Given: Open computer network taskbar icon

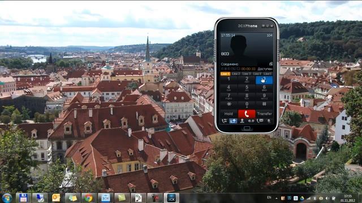Looking at the screenshot, I should point(40,198).
